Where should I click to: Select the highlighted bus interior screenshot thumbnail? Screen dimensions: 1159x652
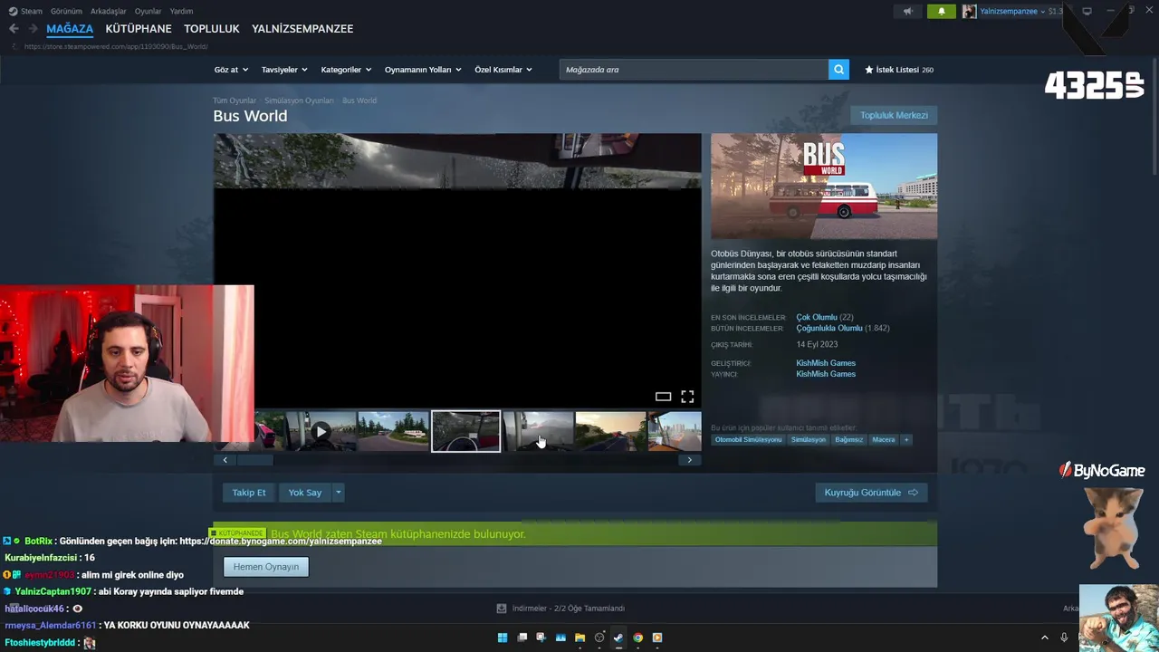pos(466,432)
